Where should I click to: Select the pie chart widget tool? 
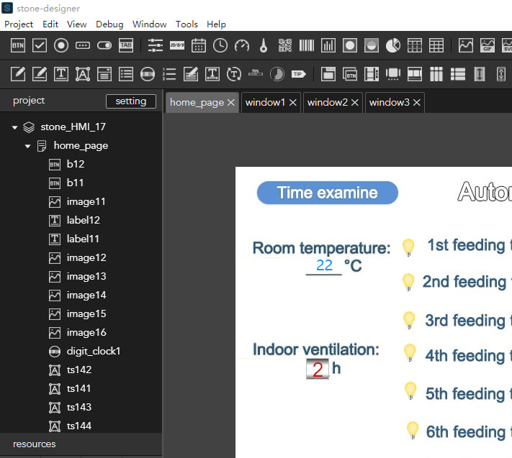(x=392, y=45)
